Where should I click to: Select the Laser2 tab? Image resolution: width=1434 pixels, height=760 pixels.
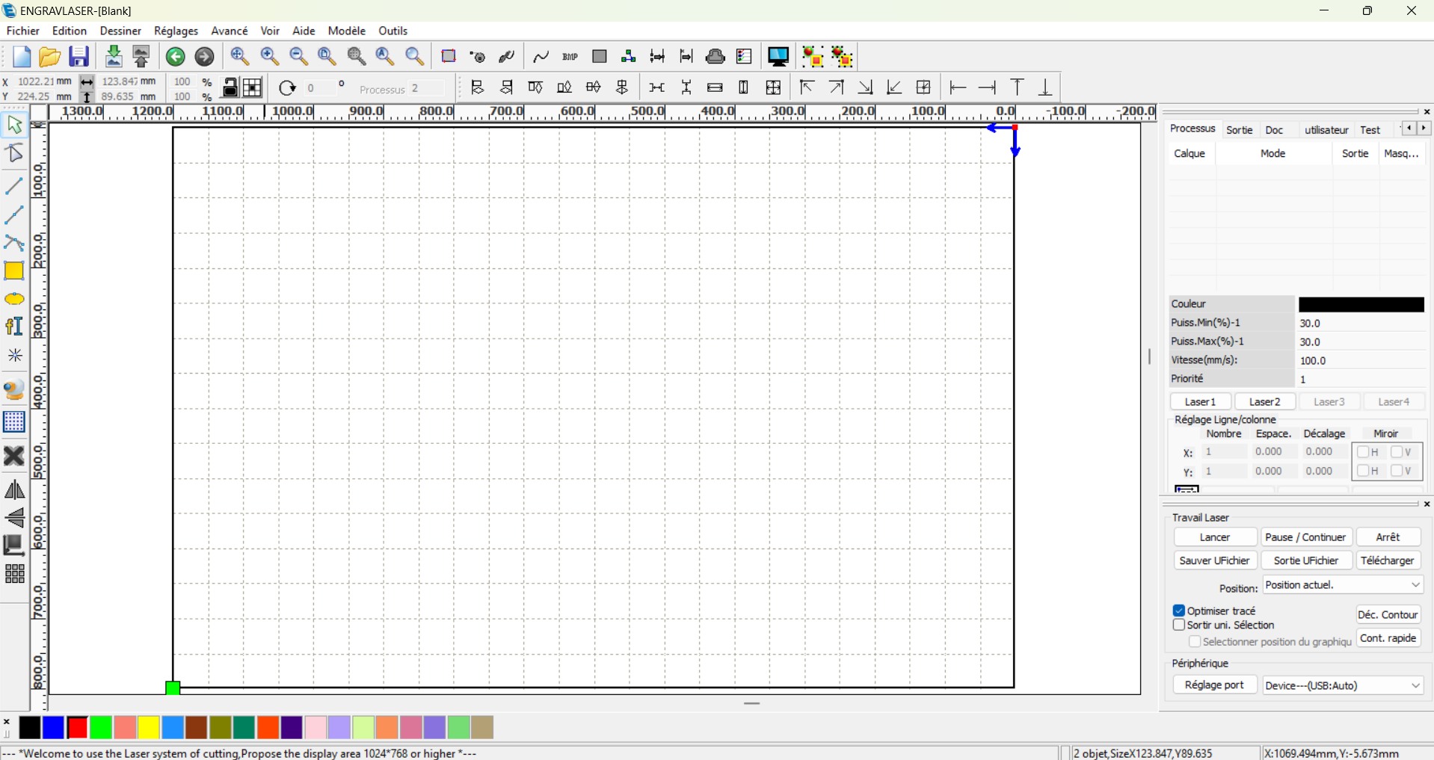tap(1264, 402)
